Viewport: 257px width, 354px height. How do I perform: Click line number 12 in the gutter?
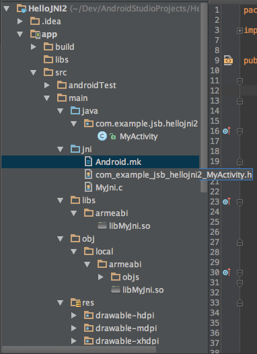pyautogui.click(x=215, y=91)
